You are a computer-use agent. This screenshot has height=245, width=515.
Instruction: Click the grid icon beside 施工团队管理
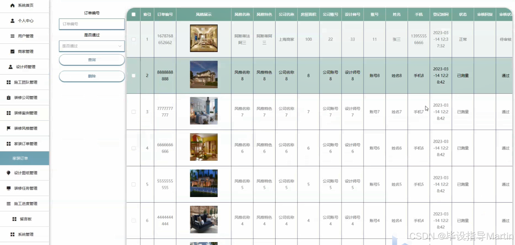coord(8,82)
